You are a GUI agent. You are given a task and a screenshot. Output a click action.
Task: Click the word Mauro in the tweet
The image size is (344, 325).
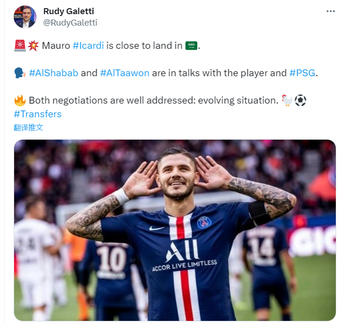tap(56, 46)
